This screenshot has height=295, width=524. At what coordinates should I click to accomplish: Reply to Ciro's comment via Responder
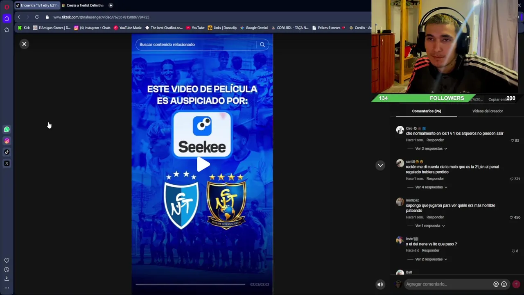pos(435,140)
